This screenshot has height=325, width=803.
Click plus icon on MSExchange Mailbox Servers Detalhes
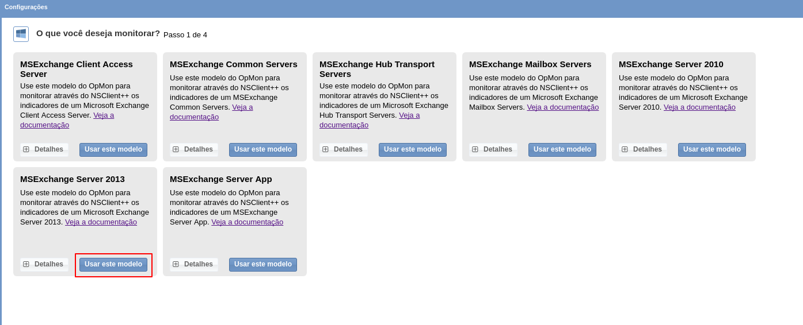coord(475,149)
